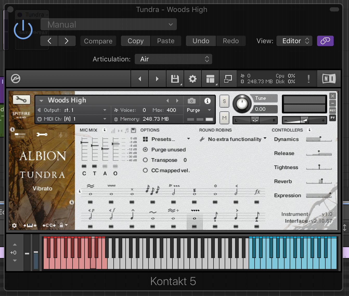Click Kontakt next instrument arrow in header
The height and width of the screenshot is (296, 349).
157,79
